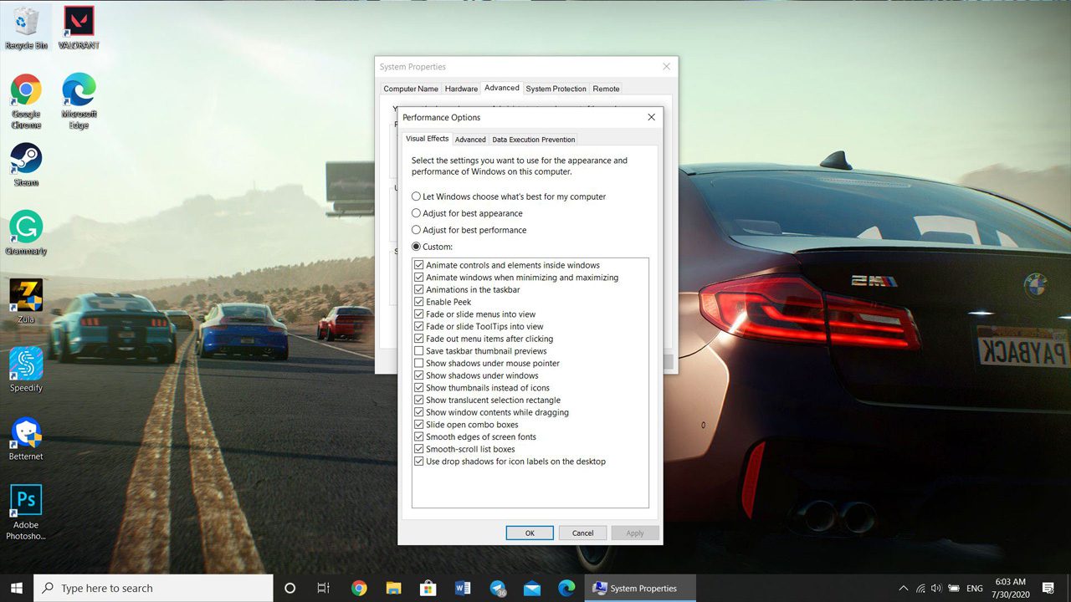Show hidden system tray icons chevron
The height and width of the screenshot is (602, 1071).
tap(903, 589)
